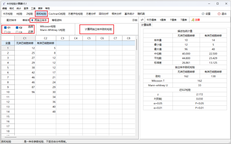The image size is (231, 144).
Task: Click the swap arrows icon beside 卡方值表
Action: pos(142,20)
